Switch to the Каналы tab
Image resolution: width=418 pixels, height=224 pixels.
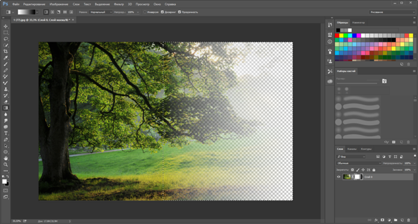pyautogui.click(x=352, y=149)
